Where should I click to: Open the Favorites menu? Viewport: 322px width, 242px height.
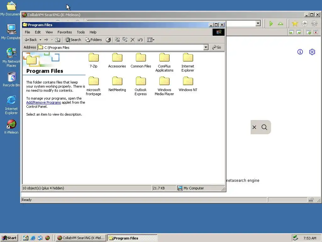coord(65,32)
